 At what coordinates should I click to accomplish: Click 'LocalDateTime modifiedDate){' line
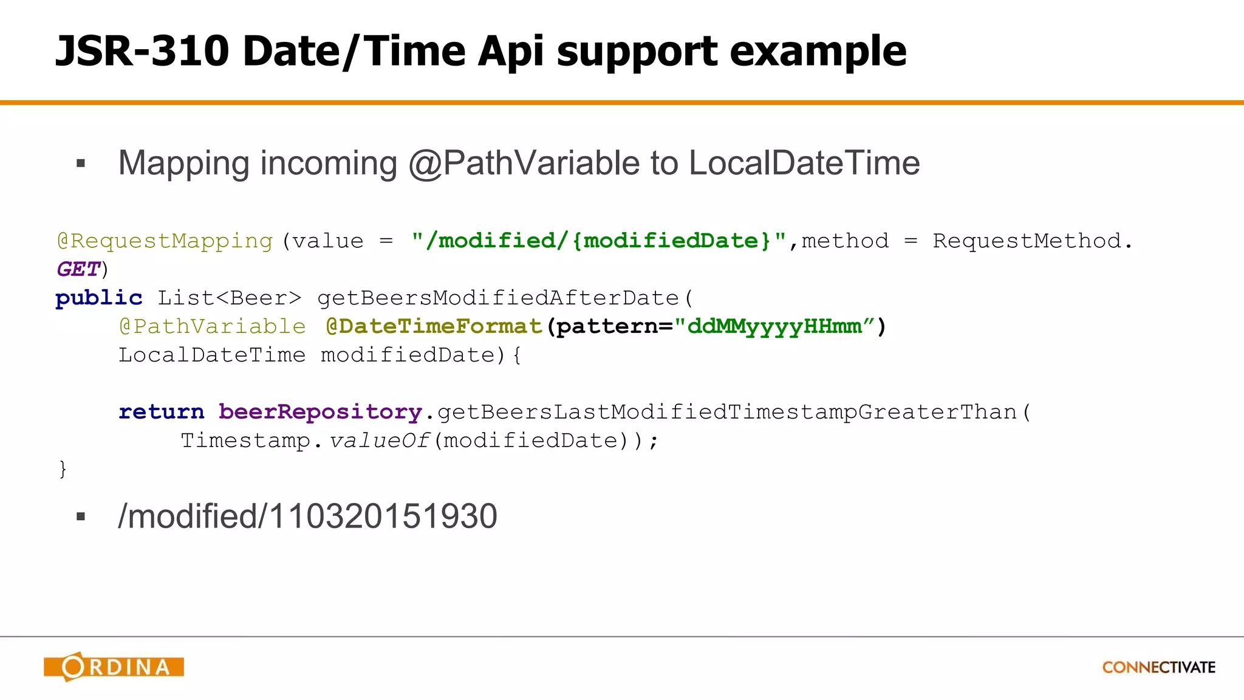[320, 355]
